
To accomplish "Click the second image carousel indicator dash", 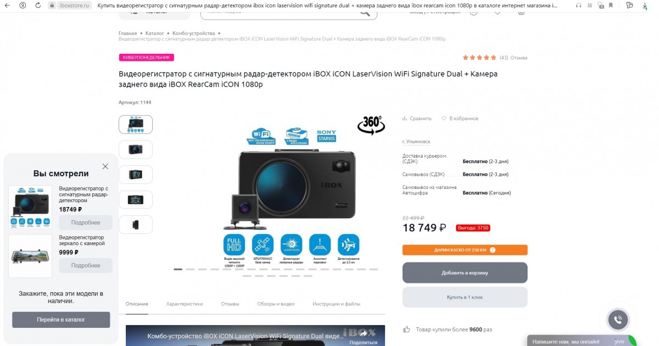I will [190, 269].
